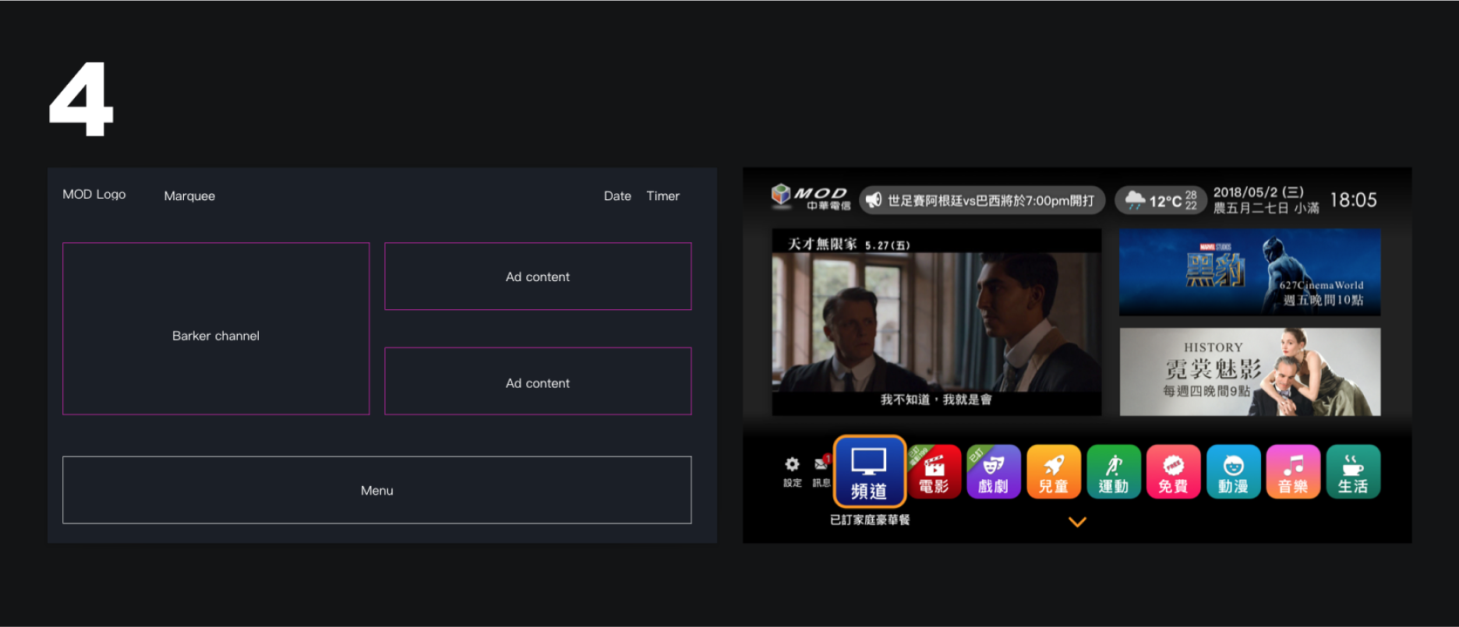The height and width of the screenshot is (627, 1459).
Task: Select the 免費 free content tile
Action: click(x=1173, y=472)
